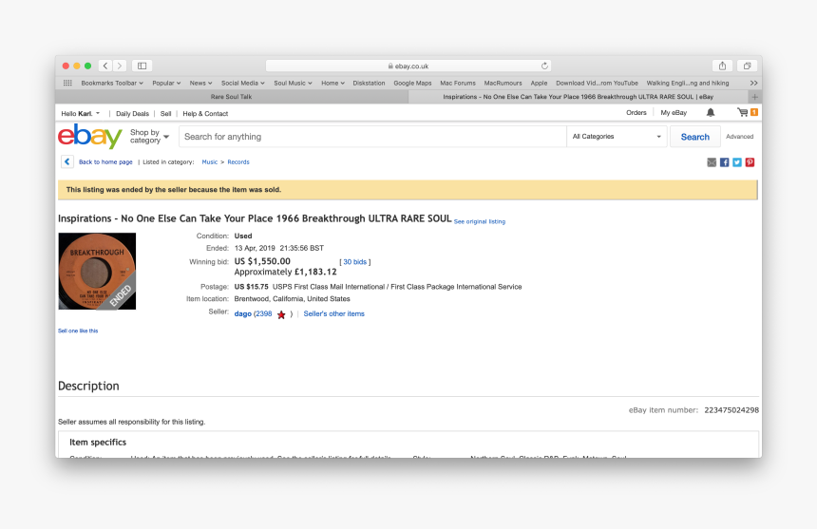Open Download Vid...rom YouTube bookmark
Viewport: 817px width, 529px height.
(x=597, y=83)
